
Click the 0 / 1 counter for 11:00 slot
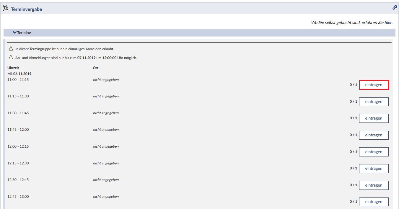(353, 85)
